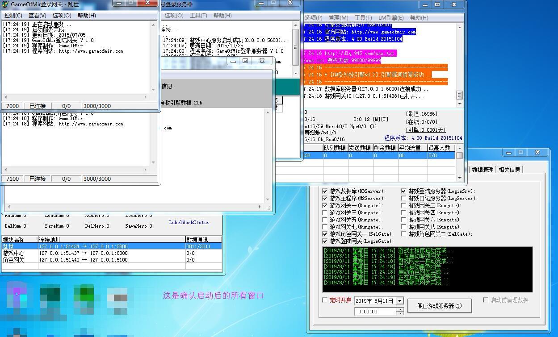Screen dimensions: 558x337
Task: Open LM引擎(E) menu in engine window
Action: (x=391, y=17)
